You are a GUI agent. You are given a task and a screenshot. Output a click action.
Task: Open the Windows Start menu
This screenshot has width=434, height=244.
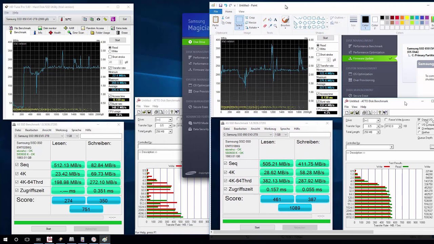[5, 240]
